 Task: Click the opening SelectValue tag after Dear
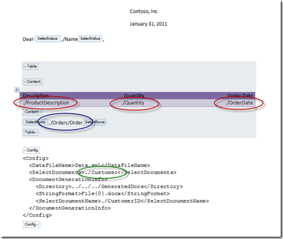pyautogui.click(x=48, y=38)
